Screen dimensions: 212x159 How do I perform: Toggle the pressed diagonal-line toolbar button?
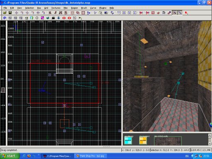point(180,13)
